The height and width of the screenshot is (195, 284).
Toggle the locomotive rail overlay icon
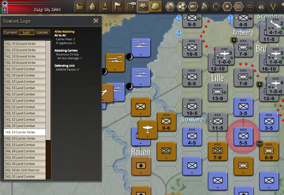pyautogui.click(x=193, y=7)
